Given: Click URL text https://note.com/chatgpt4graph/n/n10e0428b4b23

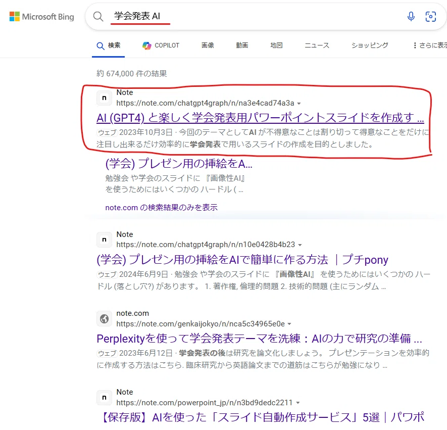Looking at the screenshot, I should [x=206, y=245].
